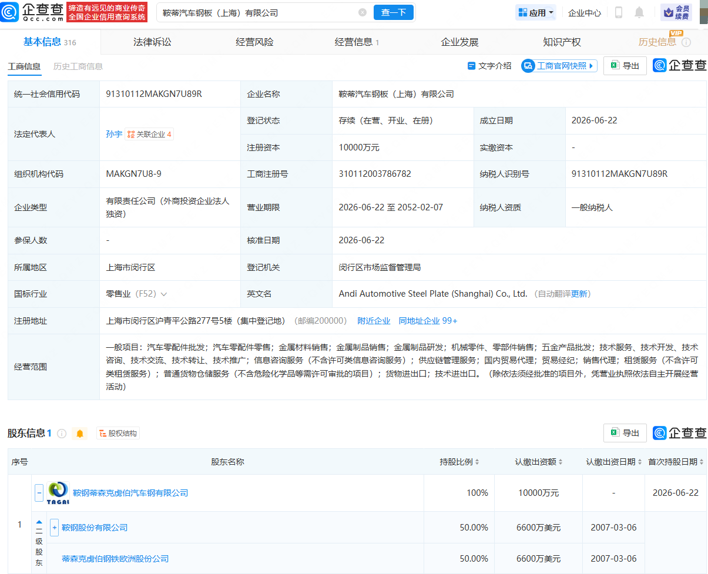708x574 pixels.
Task: Expand the 零售业 (F52) industry chevron
Action: (163, 294)
